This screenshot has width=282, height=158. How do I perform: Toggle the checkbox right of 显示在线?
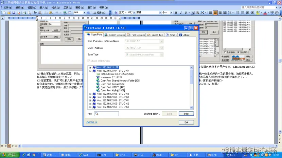tap(239, 52)
